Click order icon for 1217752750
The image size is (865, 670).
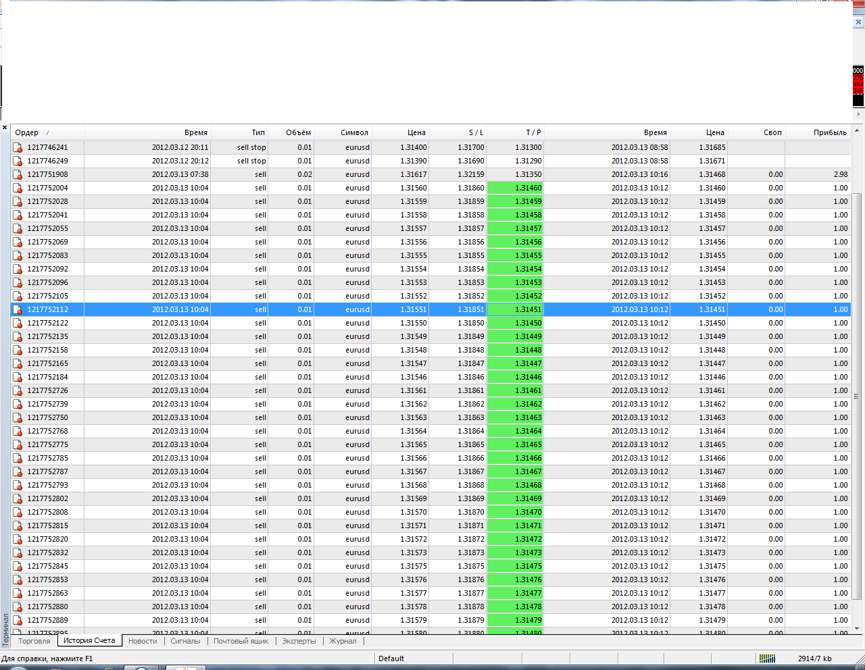click(x=18, y=417)
